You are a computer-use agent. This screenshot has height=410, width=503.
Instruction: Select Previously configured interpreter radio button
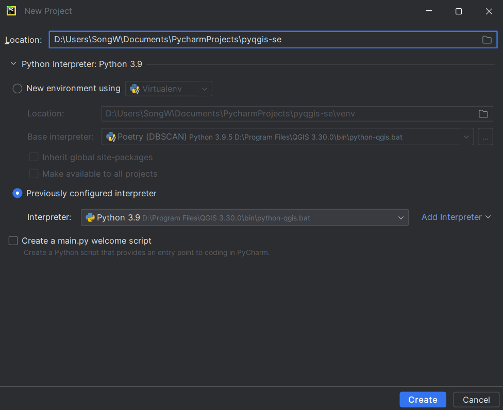18,193
